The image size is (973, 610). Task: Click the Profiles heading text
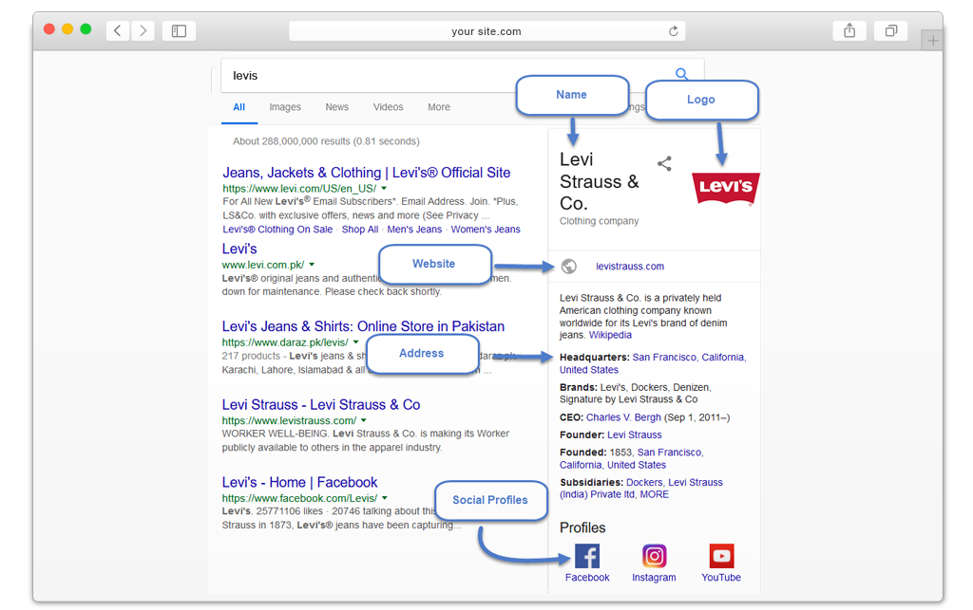point(582,527)
